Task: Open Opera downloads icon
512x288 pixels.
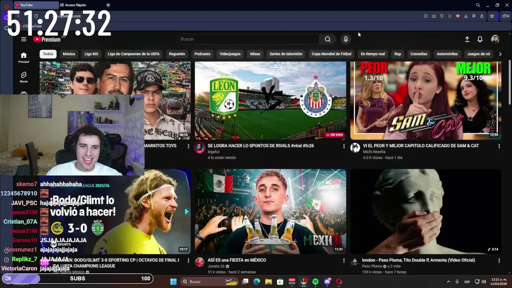Action: click(x=466, y=16)
